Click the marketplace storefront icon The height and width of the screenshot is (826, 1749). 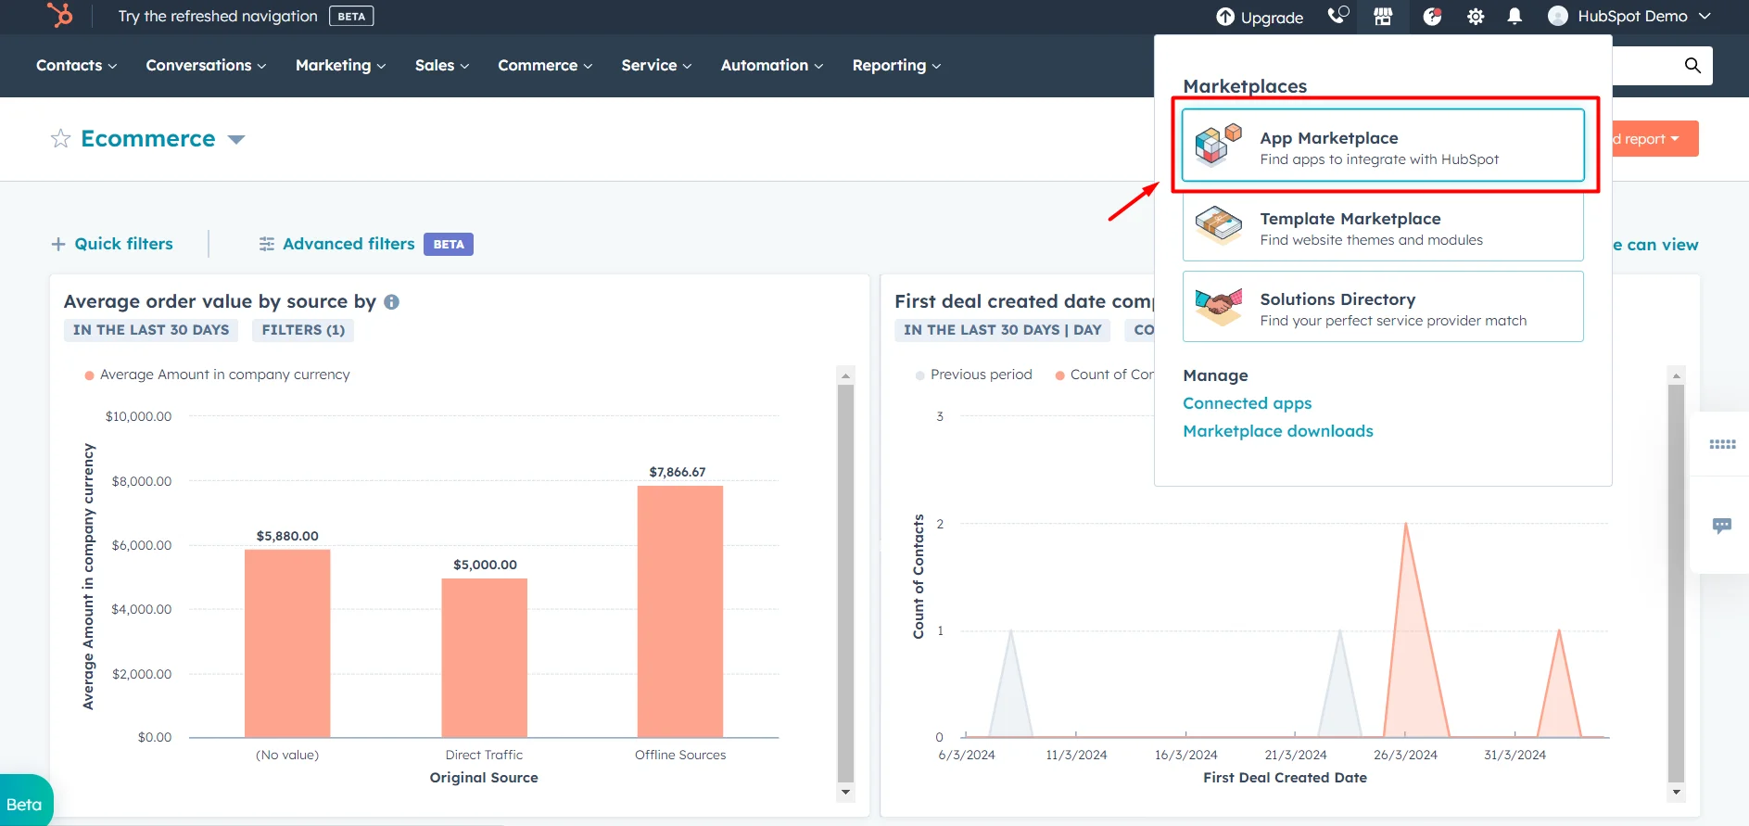coord(1383,16)
